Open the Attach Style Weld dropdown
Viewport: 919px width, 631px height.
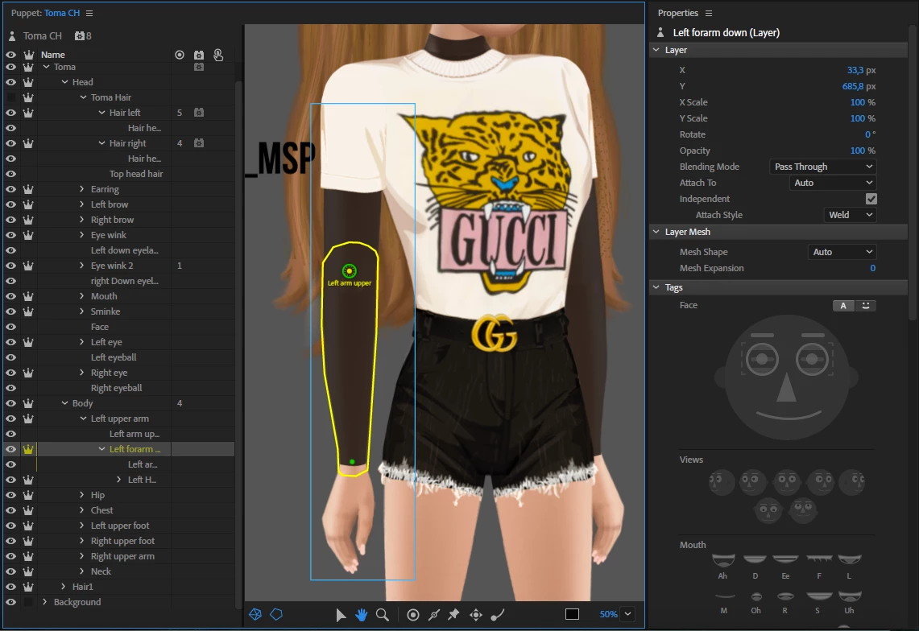[849, 215]
